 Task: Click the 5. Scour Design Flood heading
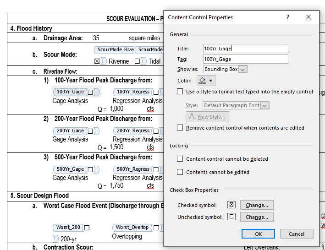coord(39,196)
